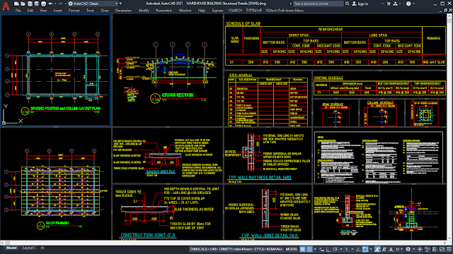Toggle 2D object snap in status bar
The image size is (453, 254).
[x=365, y=249]
